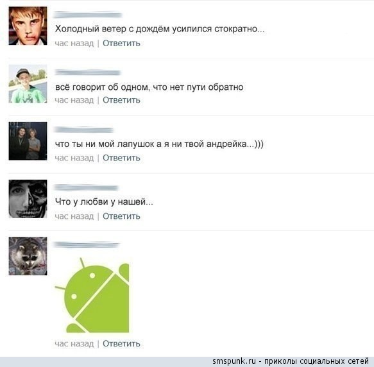The height and width of the screenshot is (367, 374).
Task: Reply to the 'всё говорит об одном' comment
Action: pos(121,100)
